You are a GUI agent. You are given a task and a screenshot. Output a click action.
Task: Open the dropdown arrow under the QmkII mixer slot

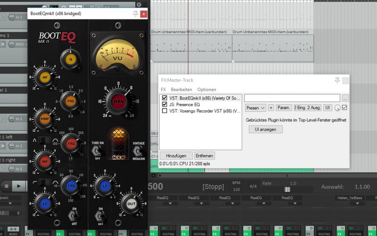tap(10, 203)
